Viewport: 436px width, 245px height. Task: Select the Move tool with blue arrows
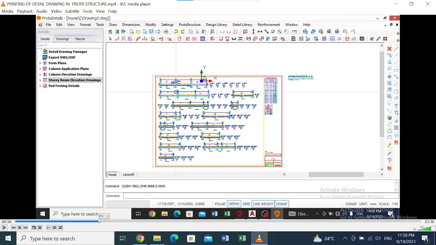(389, 77)
